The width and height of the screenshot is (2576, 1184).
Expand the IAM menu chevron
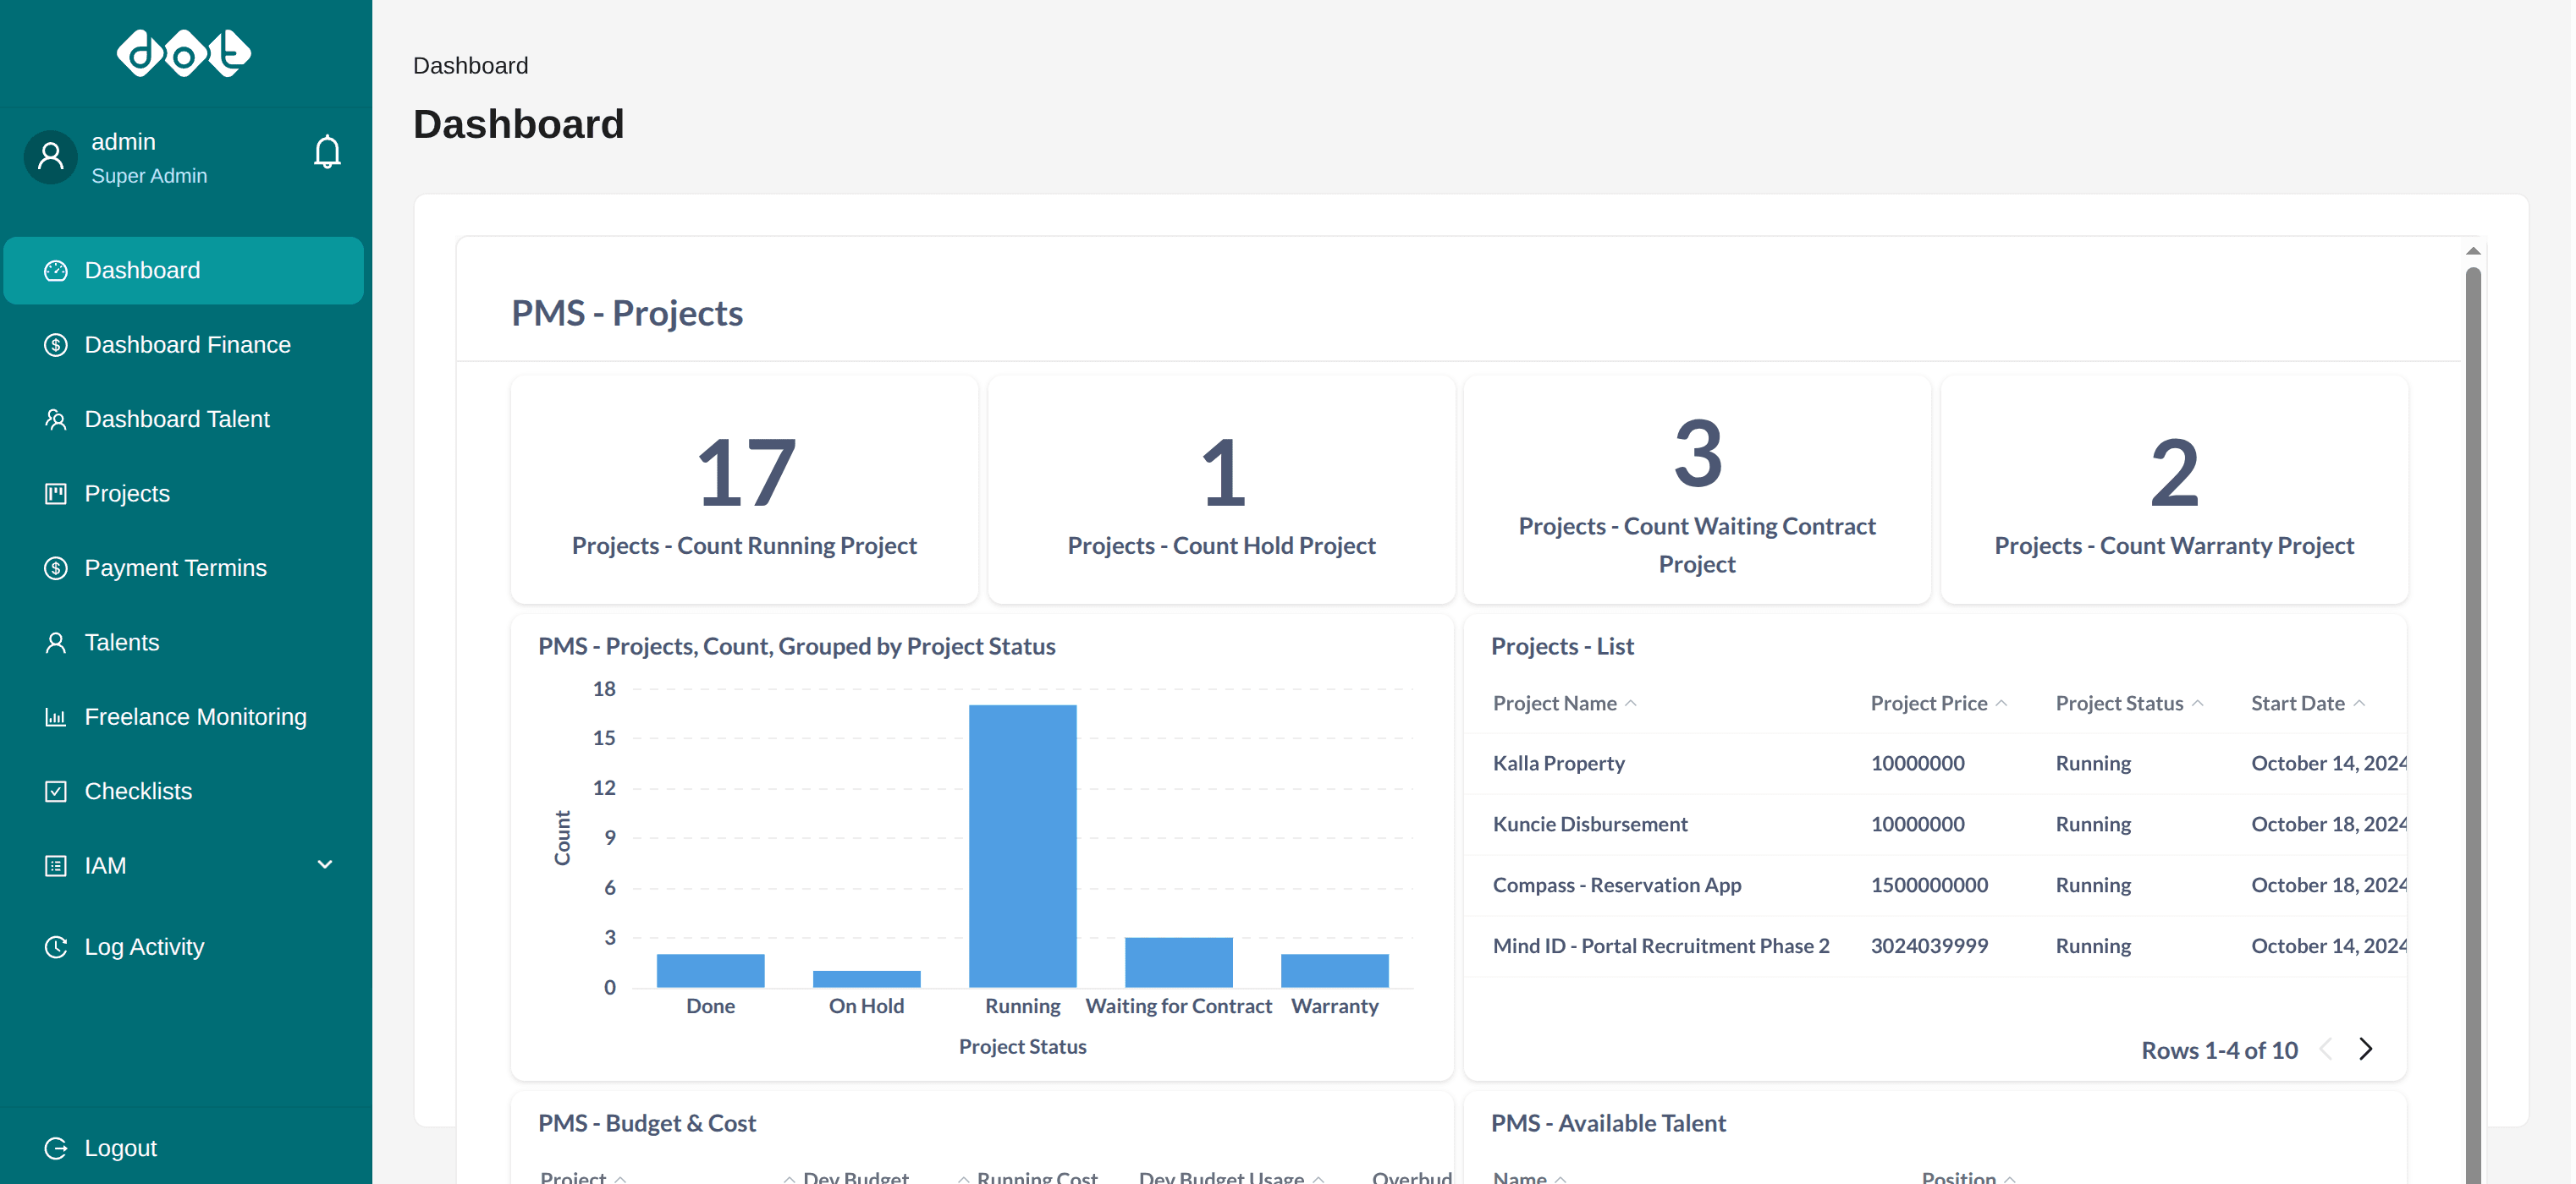(325, 865)
